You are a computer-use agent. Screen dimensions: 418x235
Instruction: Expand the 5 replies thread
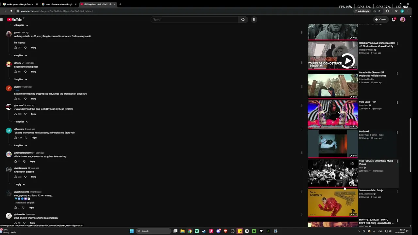click(21, 79)
